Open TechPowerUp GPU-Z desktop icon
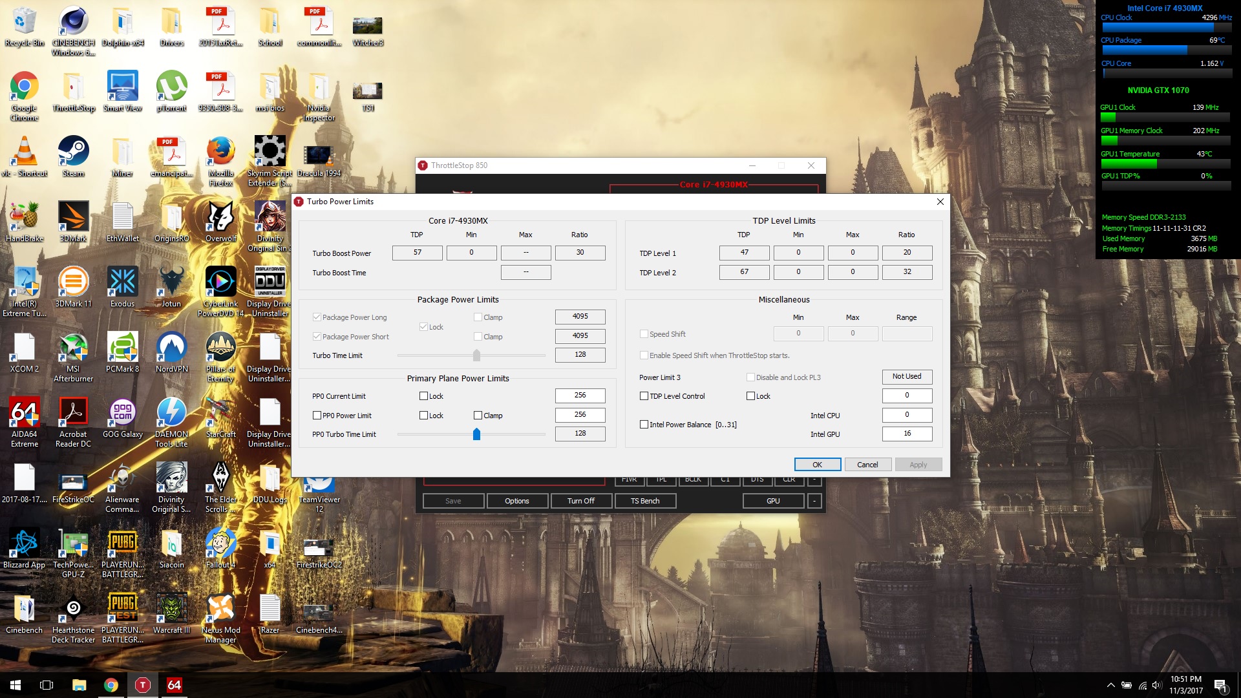 click(73, 553)
